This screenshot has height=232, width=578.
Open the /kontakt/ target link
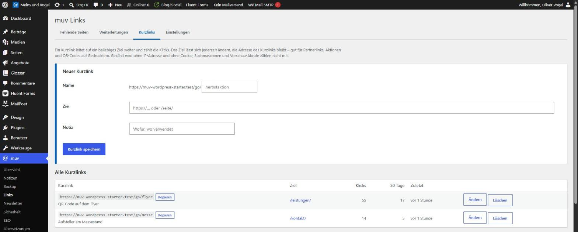click(x=298, y=218)
